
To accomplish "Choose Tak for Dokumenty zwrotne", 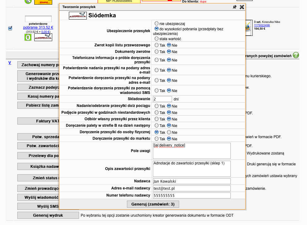I will 157,52.
